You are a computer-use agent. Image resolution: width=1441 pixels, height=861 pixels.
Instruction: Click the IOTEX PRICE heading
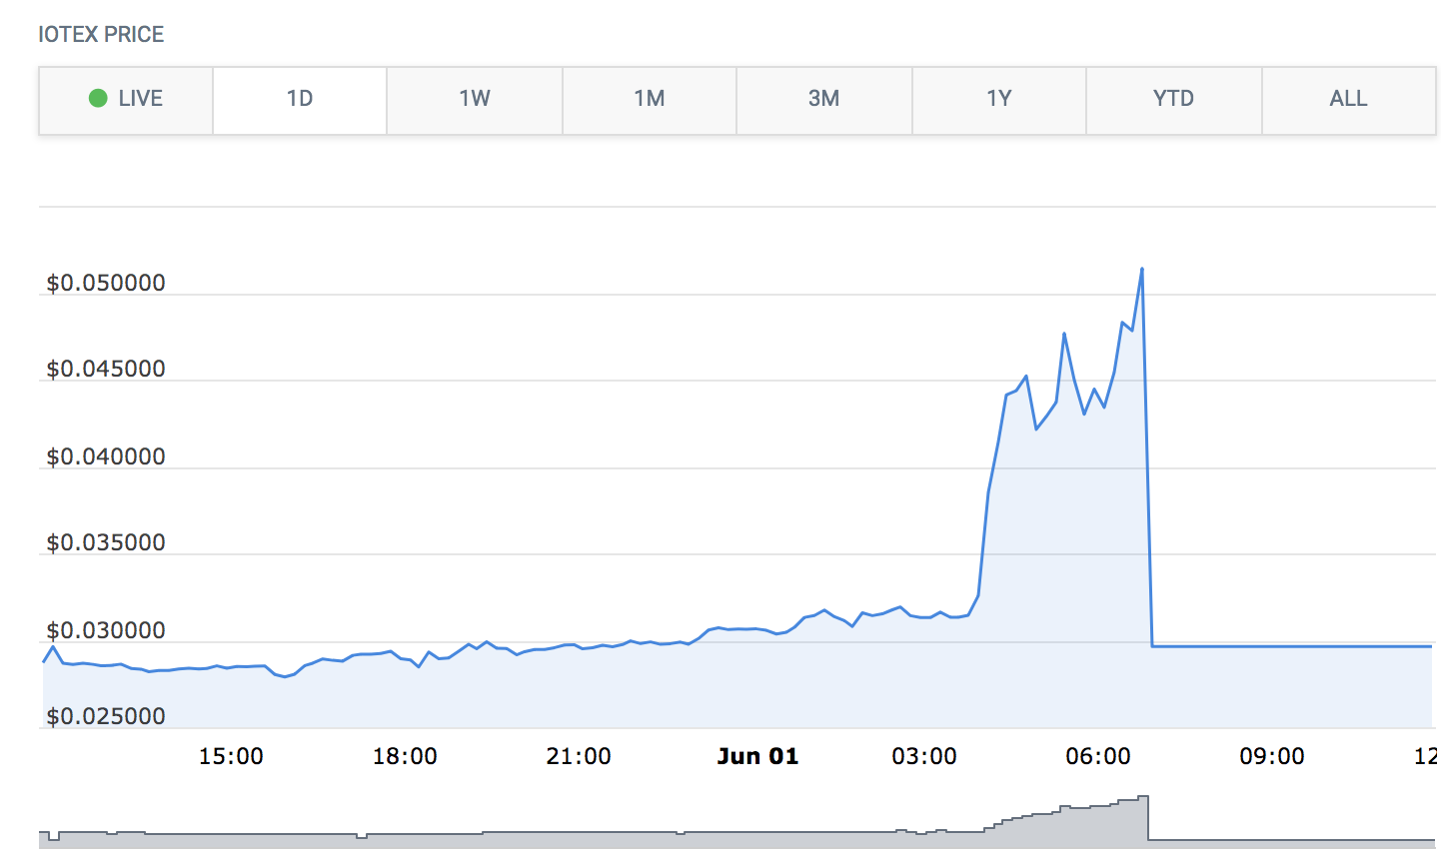[x=101, y=35]
